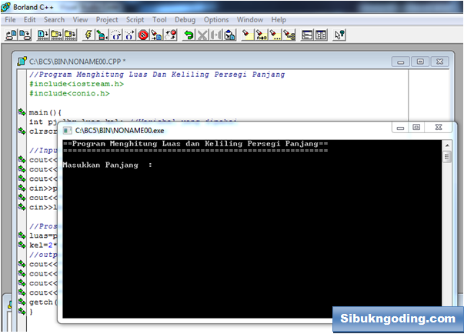
Task: Click the Step Over arc icon
Action: tap(115, 35)
